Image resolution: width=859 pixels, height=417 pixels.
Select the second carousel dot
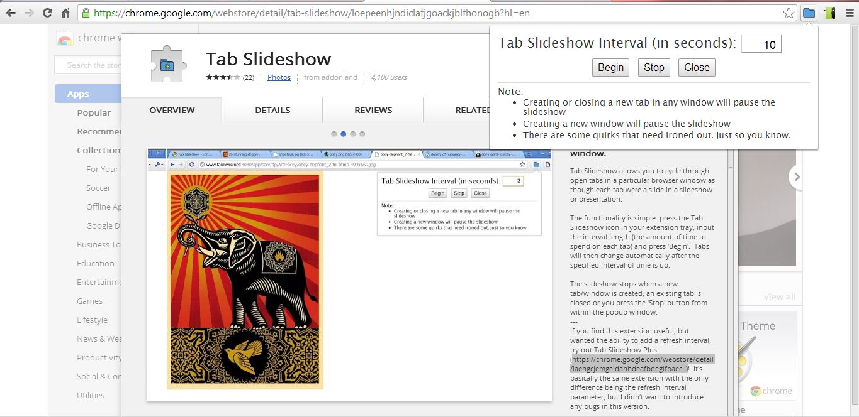point(342,134)
